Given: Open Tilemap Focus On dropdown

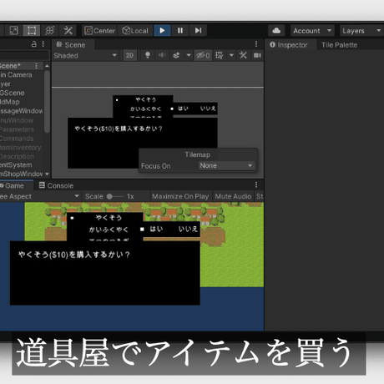Looking at the screenshot, I should (x=226, y=165).
